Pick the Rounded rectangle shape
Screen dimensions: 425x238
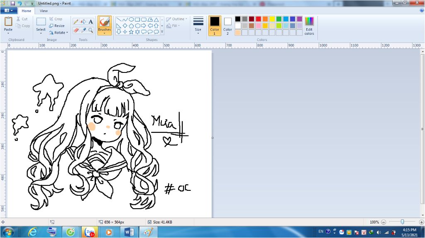144,20
